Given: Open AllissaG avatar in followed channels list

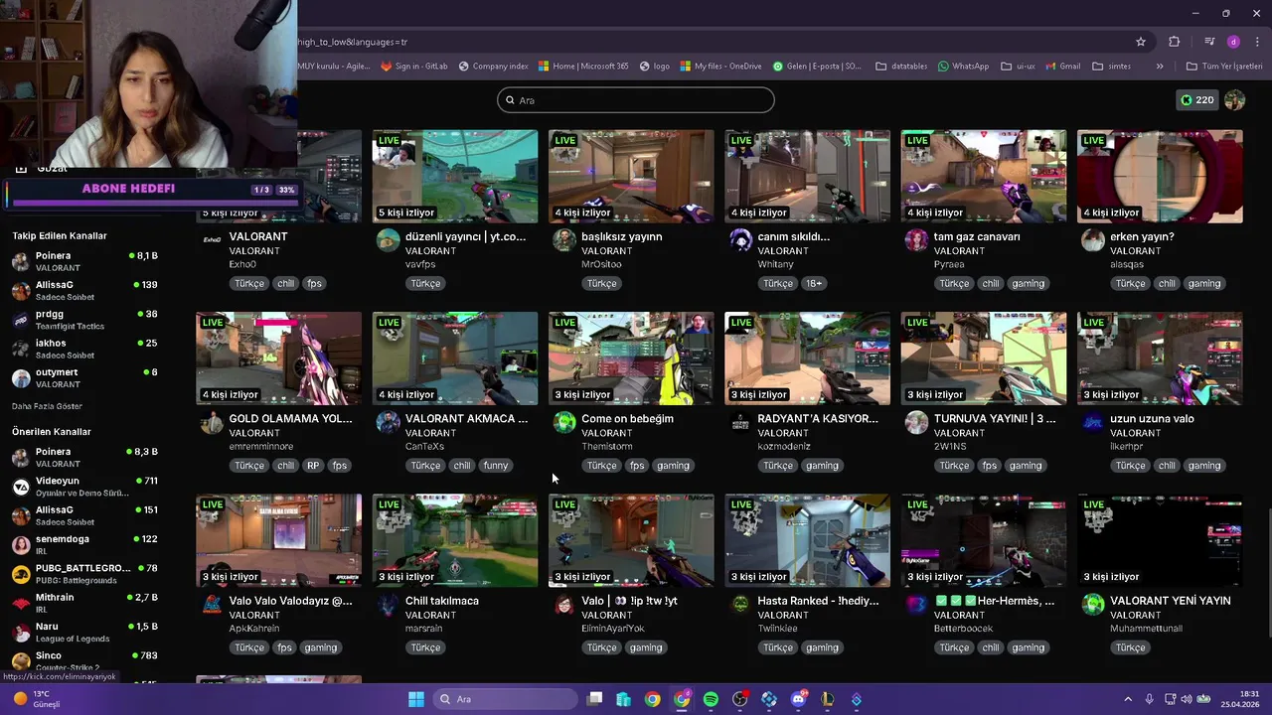Looking at the screenshot, I should pyautogui.click(x=21, y=291).
